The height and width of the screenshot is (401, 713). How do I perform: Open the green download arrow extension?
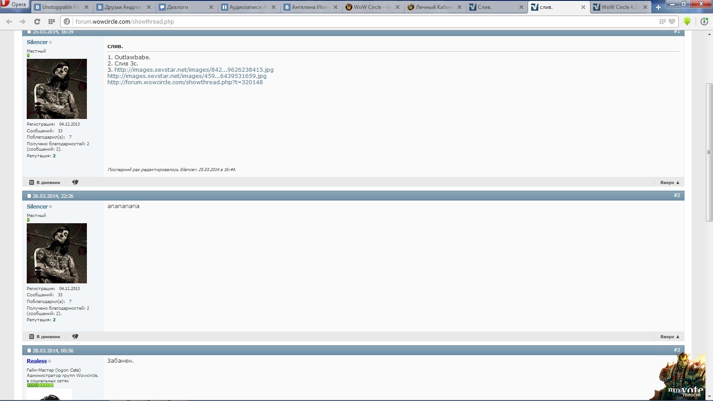point(687,21)
